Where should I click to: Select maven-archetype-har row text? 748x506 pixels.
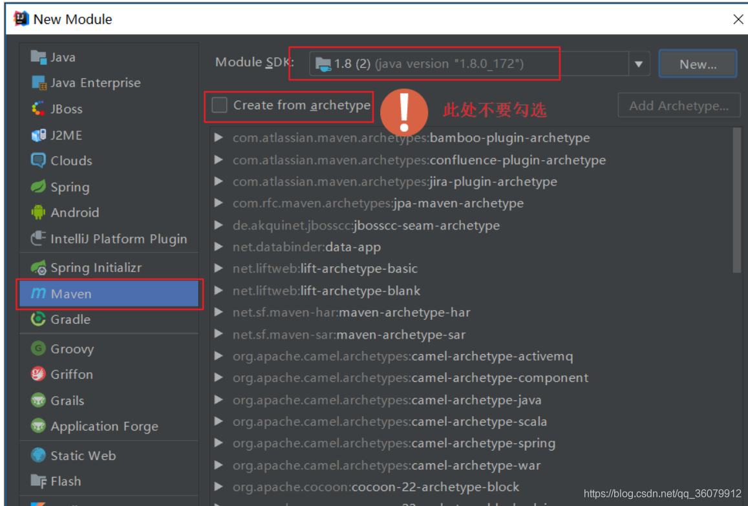352,312
